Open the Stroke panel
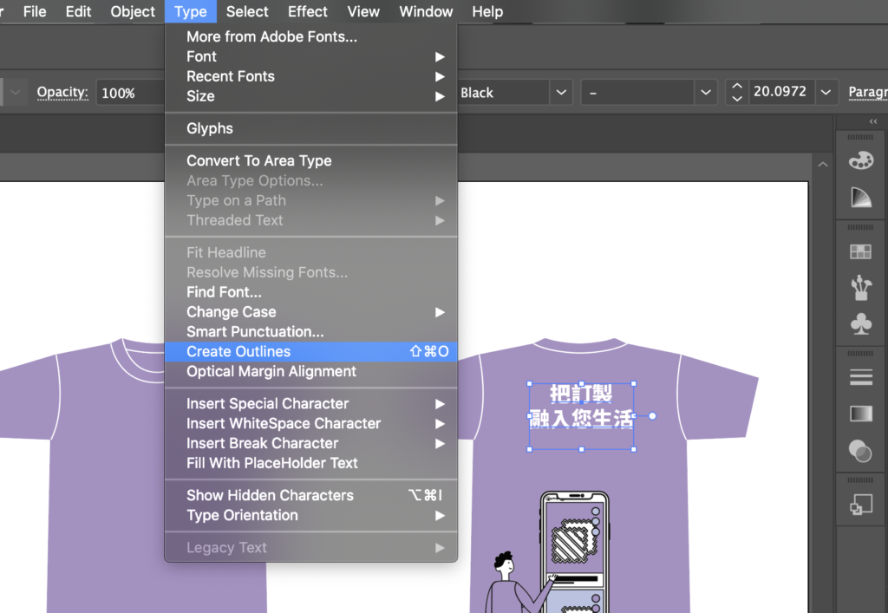The width and height of the screenshot is (888, 613). pyautogui.click(x=860, y=377)
